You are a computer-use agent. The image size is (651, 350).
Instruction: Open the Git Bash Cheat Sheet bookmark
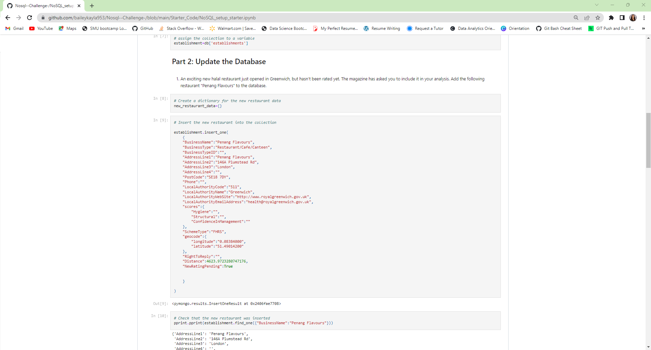(x=559, y=28)
